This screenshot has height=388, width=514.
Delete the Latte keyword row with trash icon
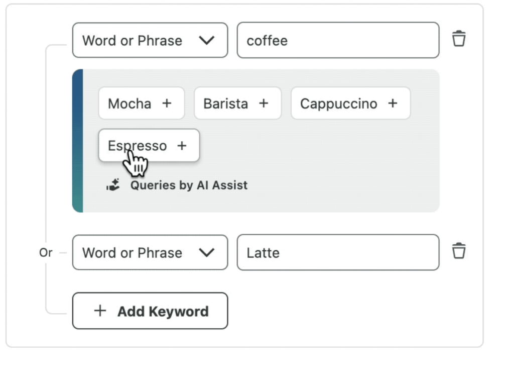(459, 251)
